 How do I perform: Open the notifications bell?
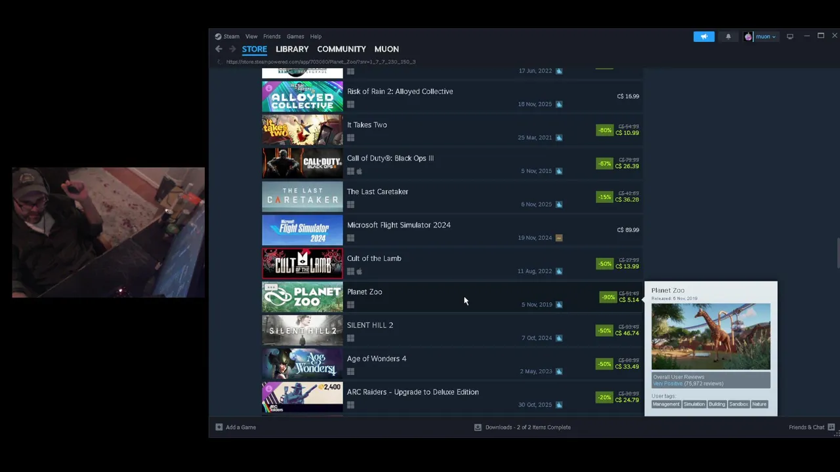tap(728, 37)
